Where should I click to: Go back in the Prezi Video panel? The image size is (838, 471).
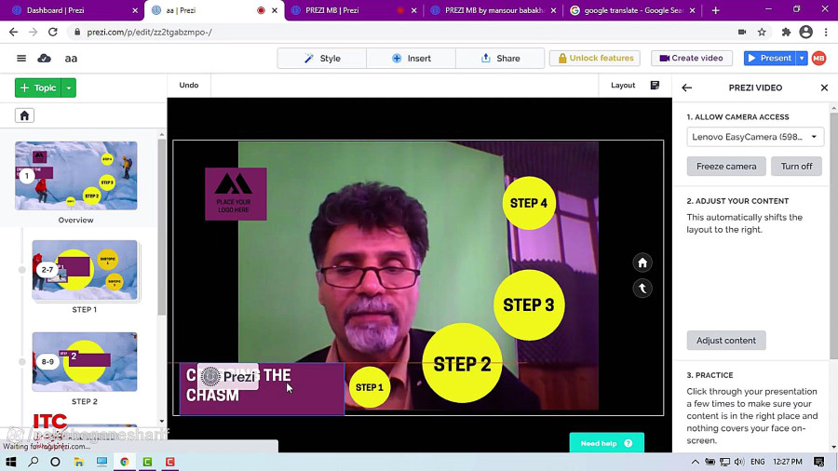(x=687, y=87)
